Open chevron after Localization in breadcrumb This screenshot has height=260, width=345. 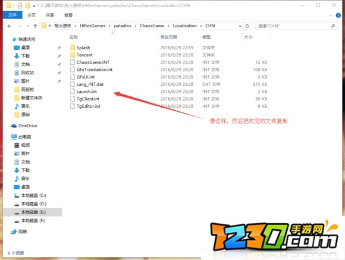(x=201, y=26)
